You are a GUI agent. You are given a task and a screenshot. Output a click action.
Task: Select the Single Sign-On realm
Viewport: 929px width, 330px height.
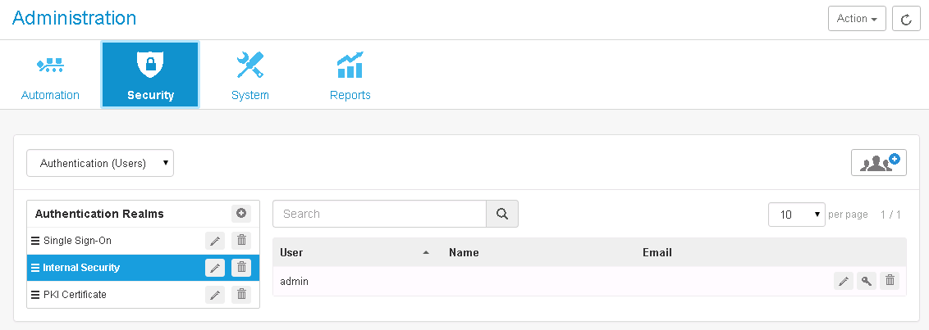tap(143, 241)
